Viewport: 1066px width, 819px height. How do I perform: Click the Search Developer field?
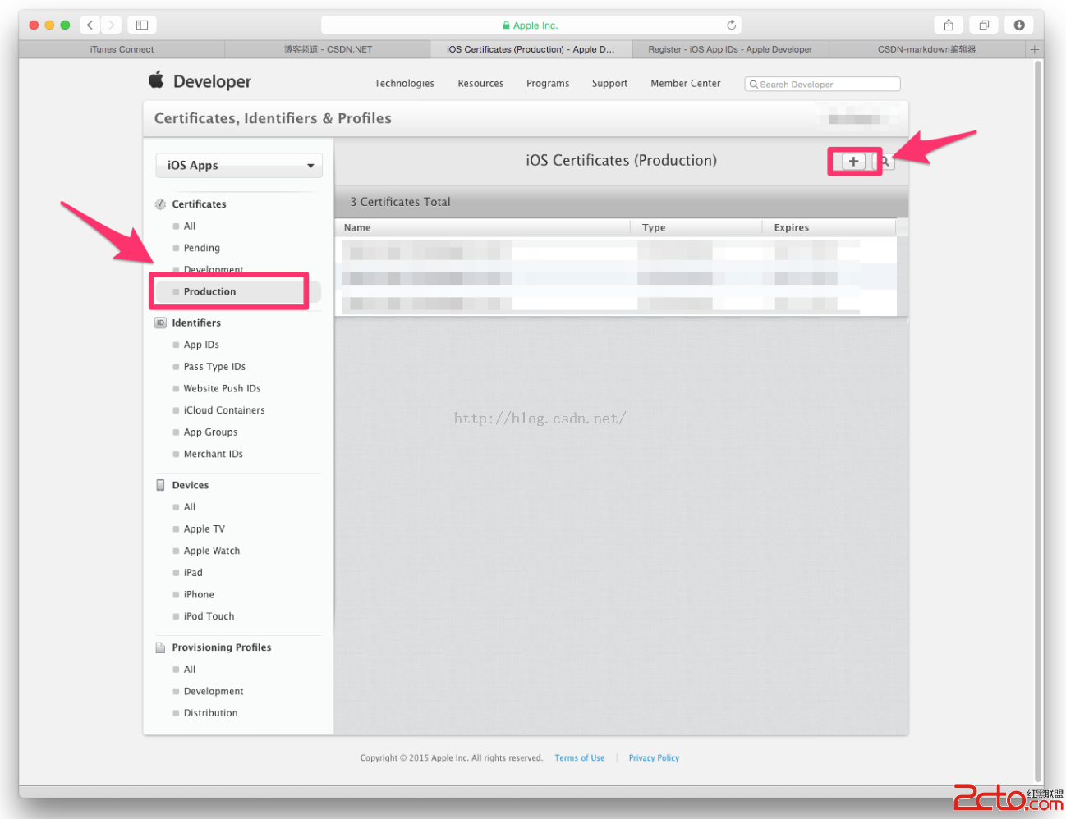tap(822, 84)
